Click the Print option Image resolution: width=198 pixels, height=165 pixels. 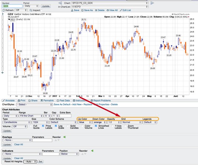point(21,100)
